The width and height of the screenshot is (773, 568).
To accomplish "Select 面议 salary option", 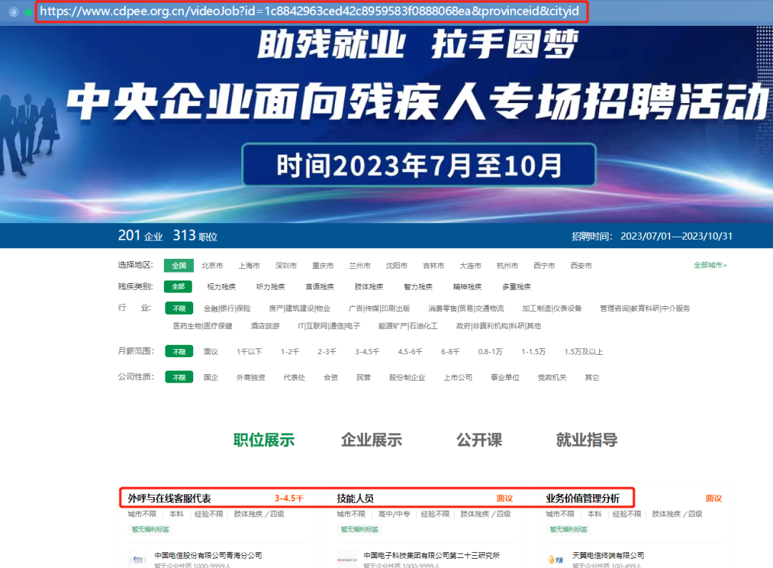I will [210, 351].
